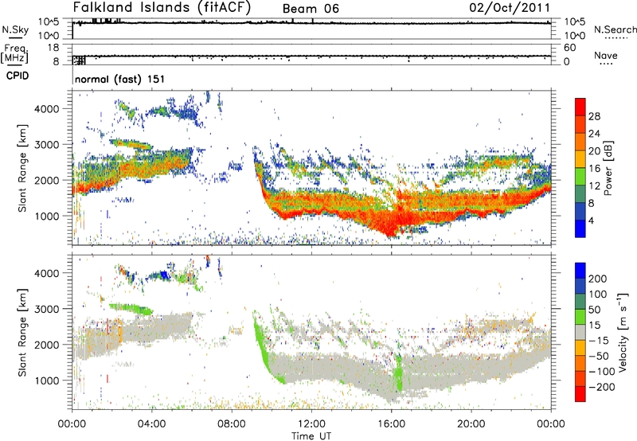The height and width of the screenshot is (441, 637).
Task: Click the title "Falkland Islands (fitACF)"
Action: (x=162, y=7)
